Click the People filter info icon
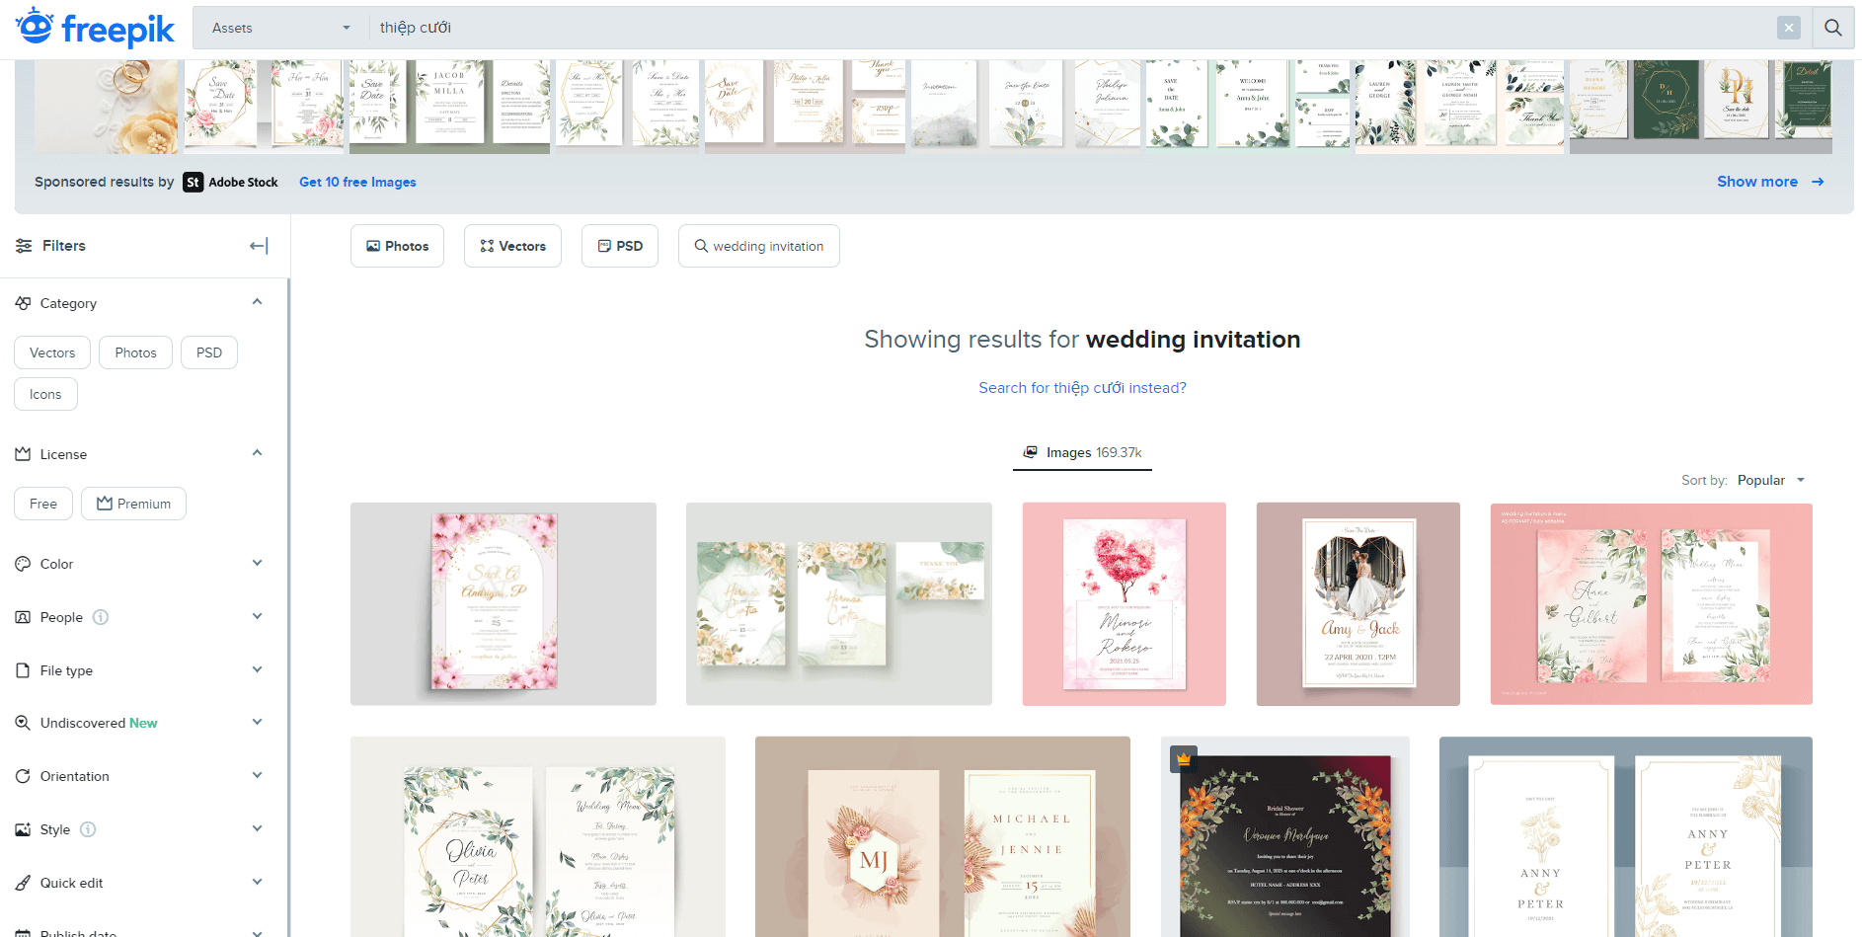This screenshot has width=1862, height=937. [x=100, y=617]
